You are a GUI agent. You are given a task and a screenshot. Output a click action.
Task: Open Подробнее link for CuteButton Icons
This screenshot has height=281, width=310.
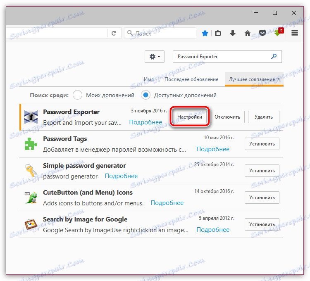tap(167, 203)
